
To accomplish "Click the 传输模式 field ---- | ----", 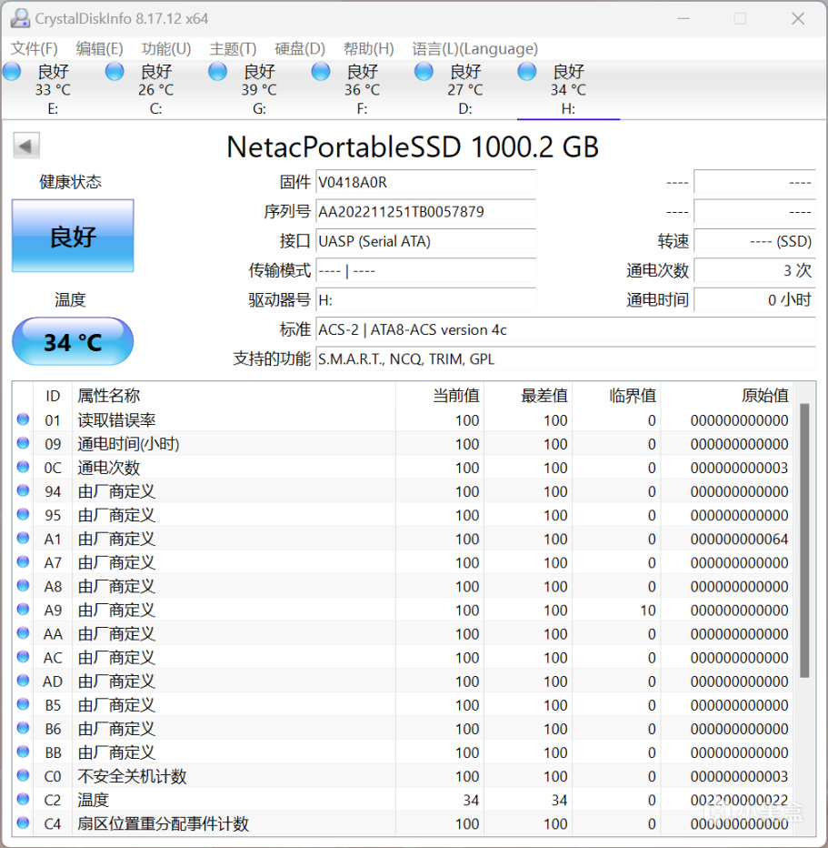I will click(x=425, y=270).
